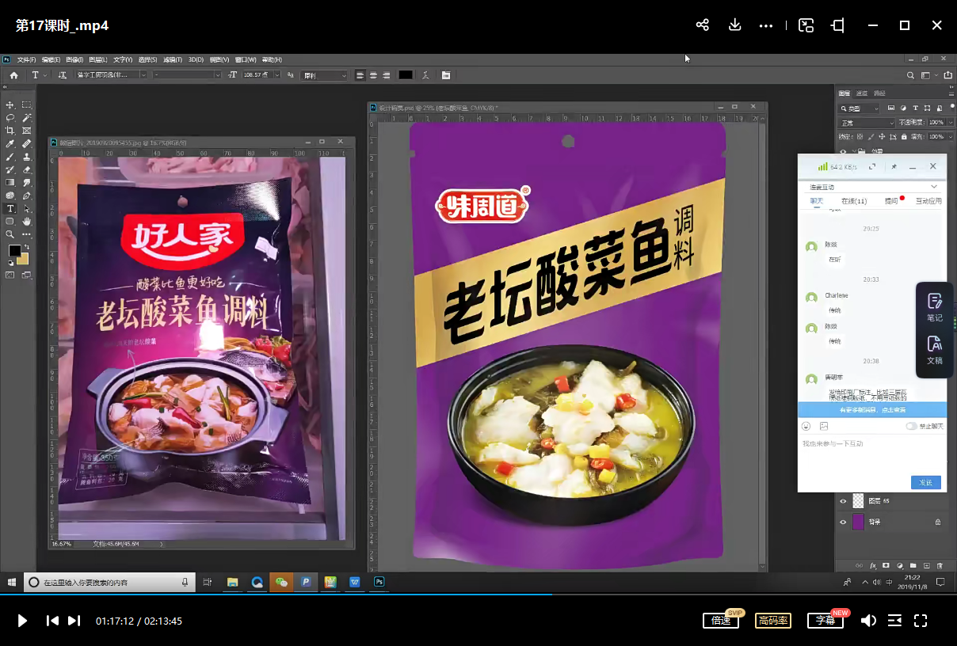Select the Clone Stamp tool

[27, 157]
